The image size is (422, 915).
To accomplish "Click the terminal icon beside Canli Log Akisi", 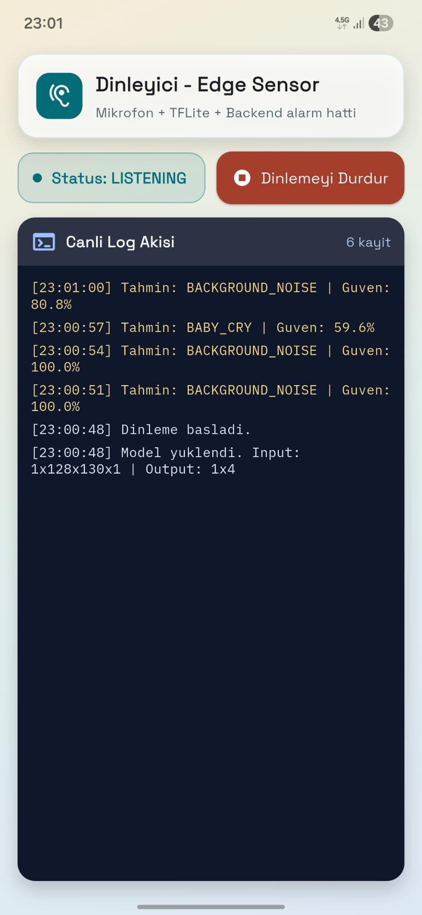I will click(x=44, y=242).
